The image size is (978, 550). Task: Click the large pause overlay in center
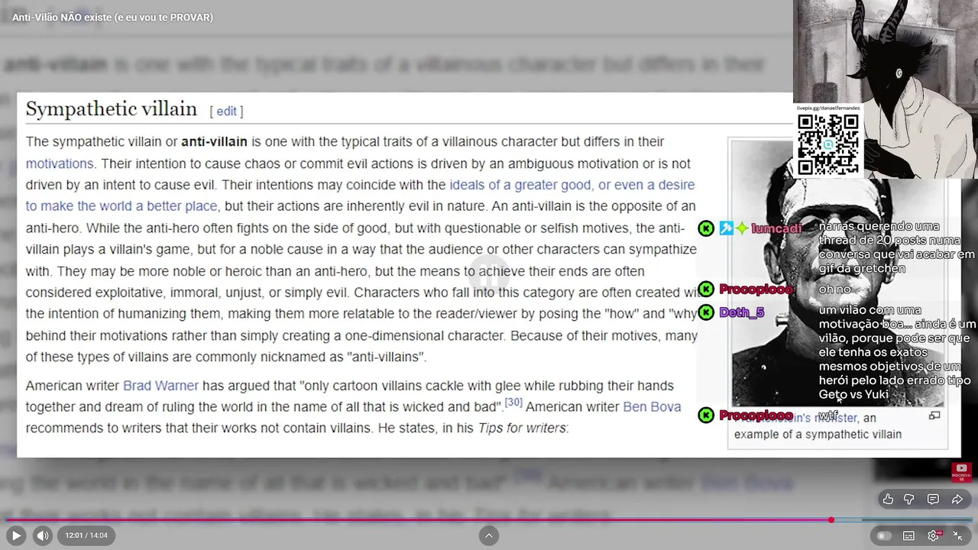tap(489, 275)
